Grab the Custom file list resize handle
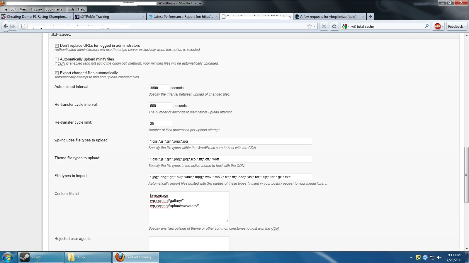 227,222
